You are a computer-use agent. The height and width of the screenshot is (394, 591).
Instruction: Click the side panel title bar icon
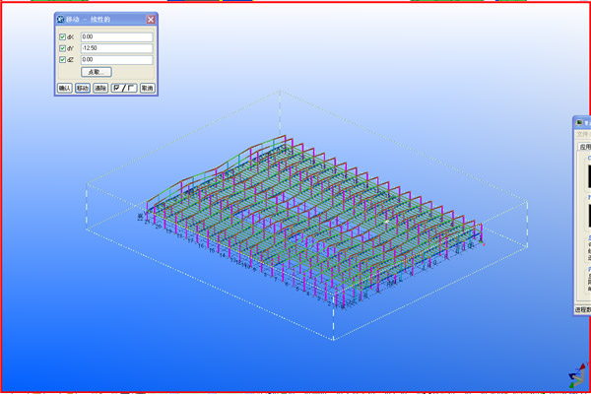[x=580, y=122]
